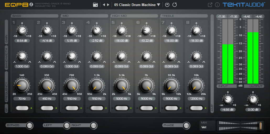
Task: Toggle the Bypass button
Action: pos(30,126)
